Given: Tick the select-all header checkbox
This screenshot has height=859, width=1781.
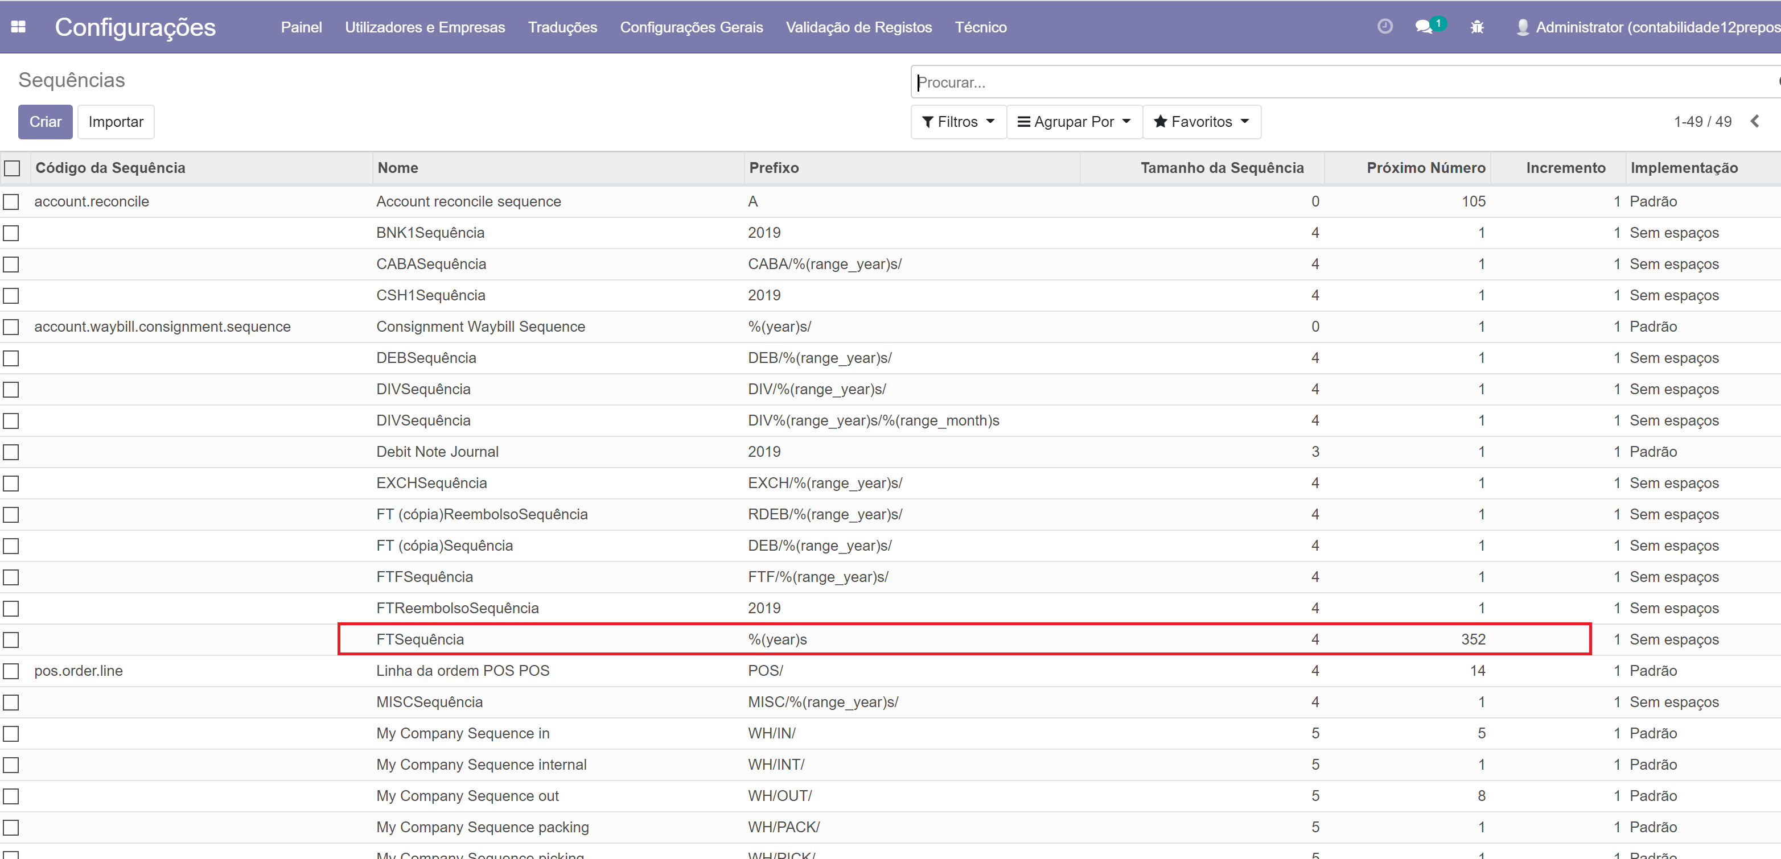Looking at the screenshot, I should [x=13, y=168].
